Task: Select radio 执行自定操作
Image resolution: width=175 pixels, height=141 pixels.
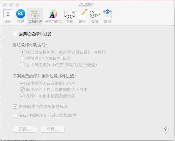Action: click(x=22, y=65)
